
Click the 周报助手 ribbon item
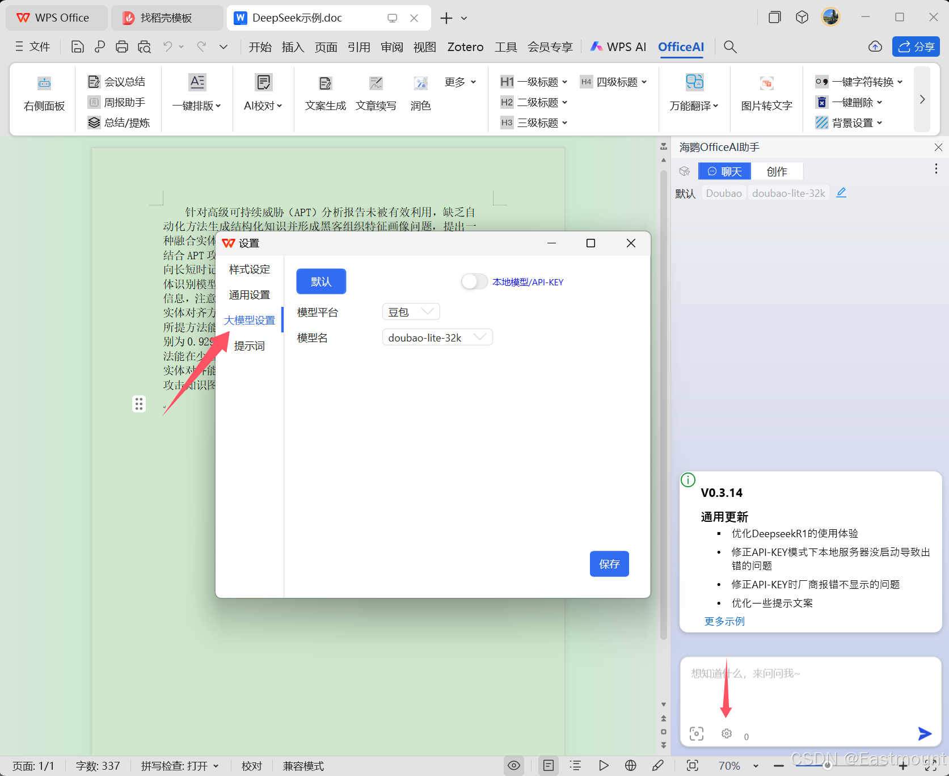[117, 102]
